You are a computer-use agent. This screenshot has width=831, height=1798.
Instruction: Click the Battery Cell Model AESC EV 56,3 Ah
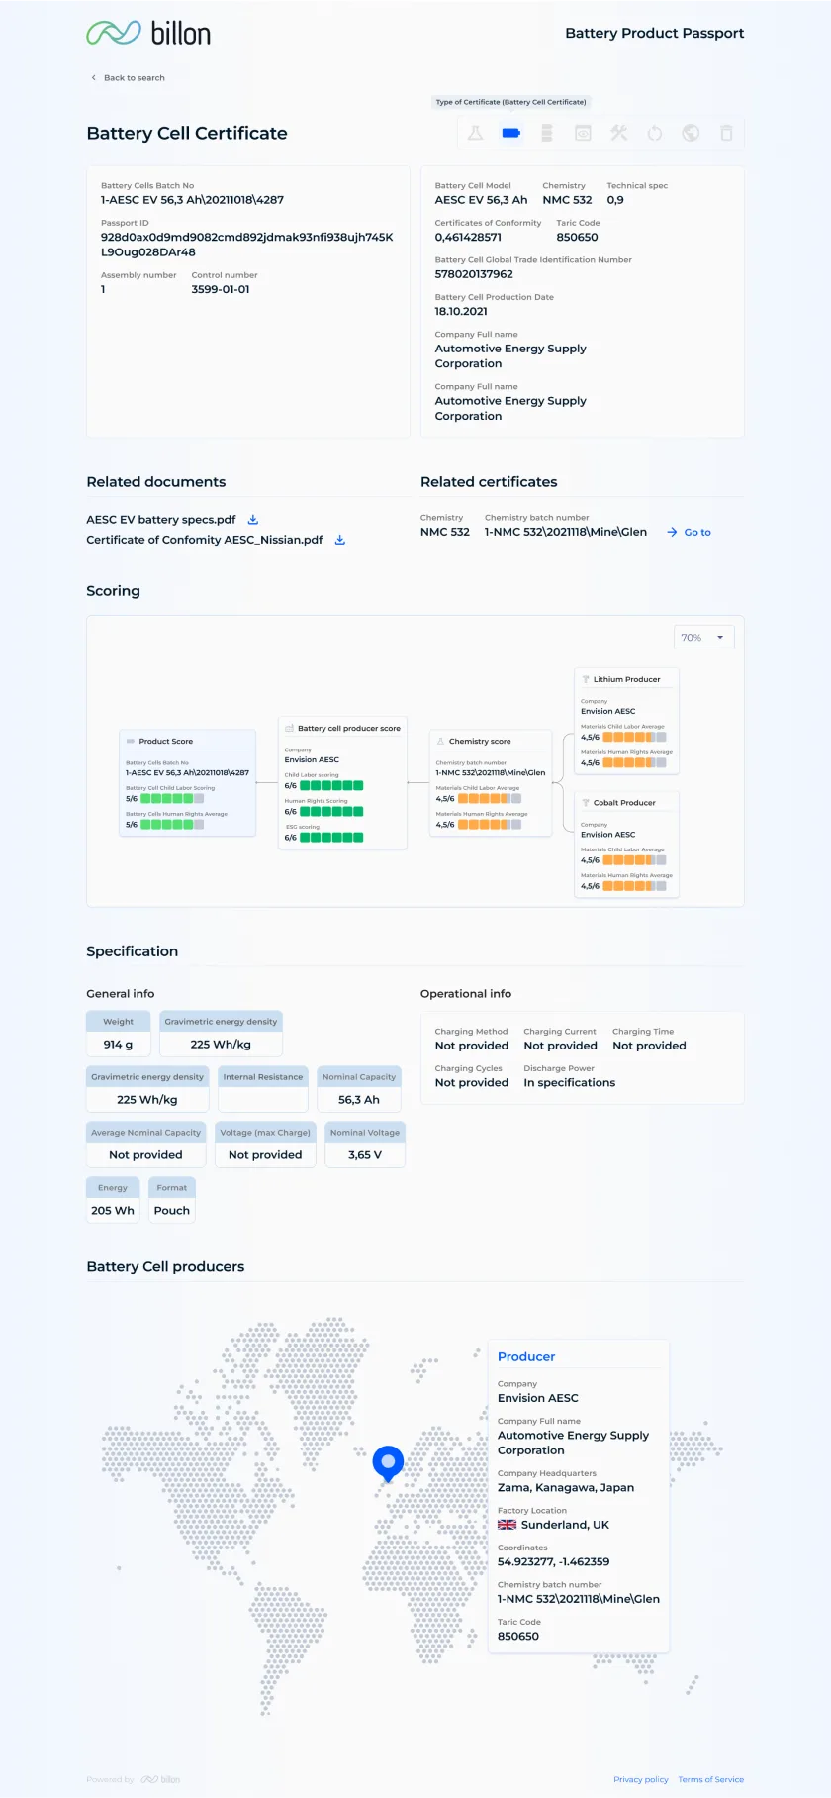click(x=481, y=200)
